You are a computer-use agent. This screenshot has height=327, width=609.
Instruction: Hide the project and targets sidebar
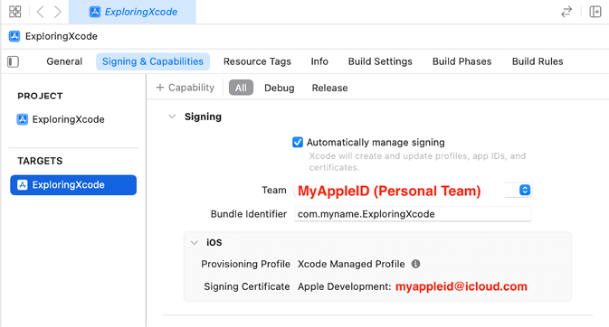14,61
